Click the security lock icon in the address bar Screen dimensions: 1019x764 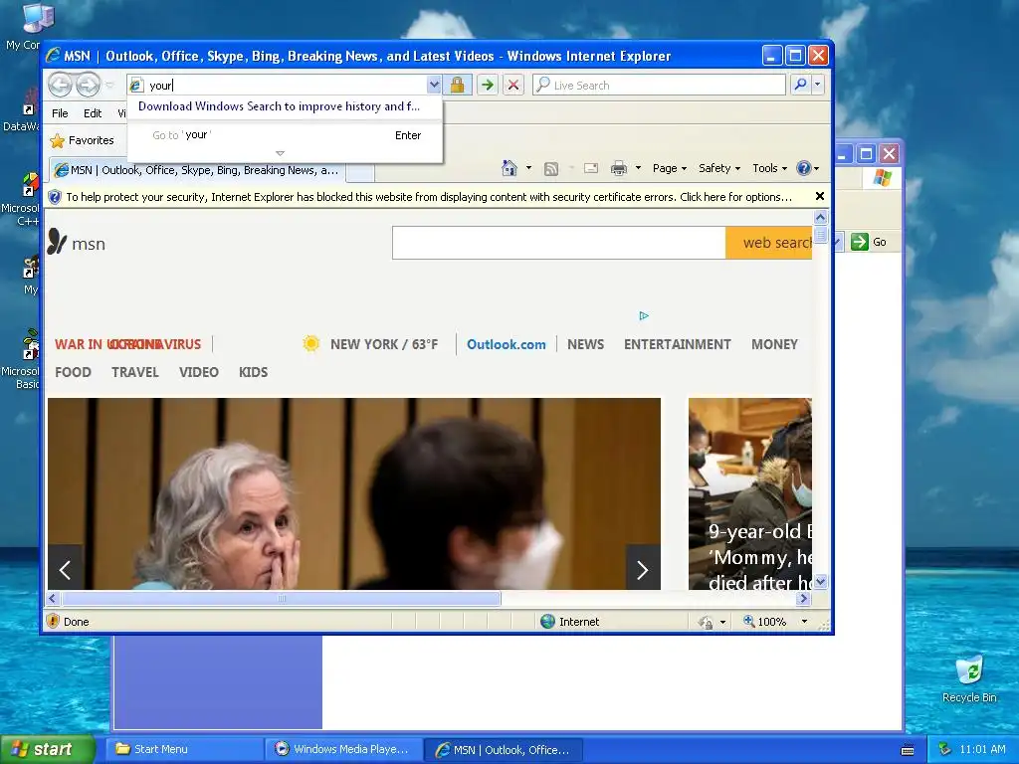pyautogui.click(x=457, y=86)
